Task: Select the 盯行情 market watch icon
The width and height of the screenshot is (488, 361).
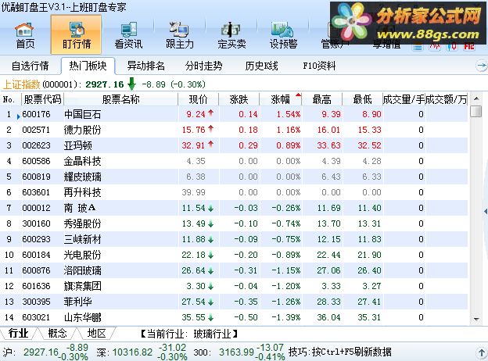Action: pyautogui.click(x=77, y=35)
